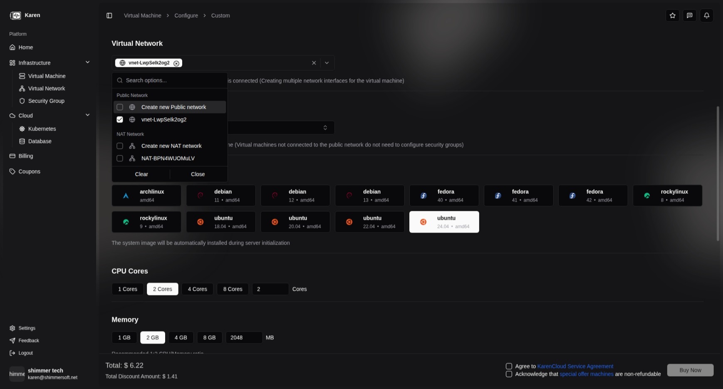Open the notifications bell icon
723x389 pixels.
[x=706, y=15]
